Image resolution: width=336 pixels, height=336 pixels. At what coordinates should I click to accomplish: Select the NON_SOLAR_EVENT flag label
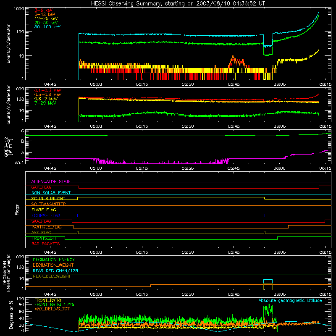51,193
